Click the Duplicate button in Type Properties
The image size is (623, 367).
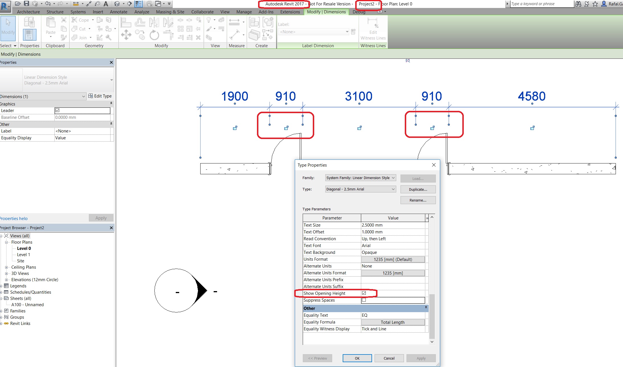[x=418, y=189]
